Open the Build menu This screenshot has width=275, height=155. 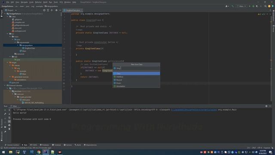pos(45,2)
